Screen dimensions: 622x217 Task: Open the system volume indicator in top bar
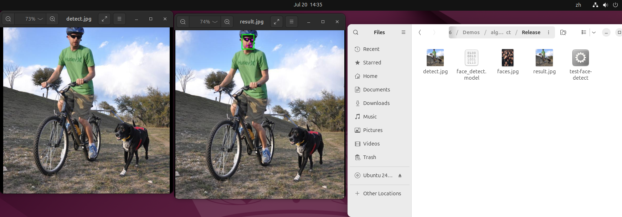tap(605, 5)
